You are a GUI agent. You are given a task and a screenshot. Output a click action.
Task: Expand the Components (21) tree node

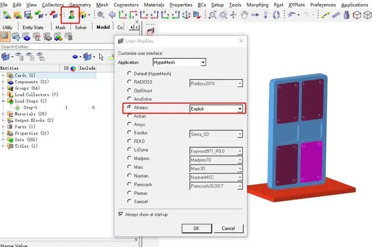pyautogui.click(x=3, y=82)
